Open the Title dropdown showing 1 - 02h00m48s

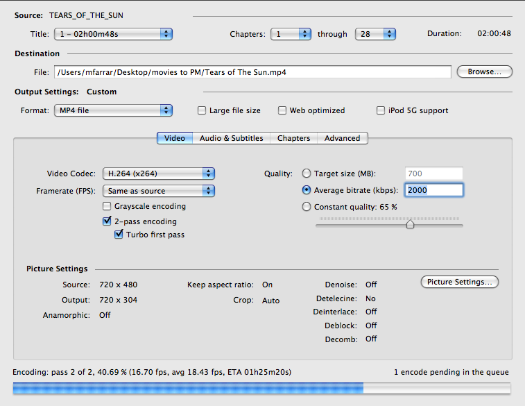coord(113,34)
